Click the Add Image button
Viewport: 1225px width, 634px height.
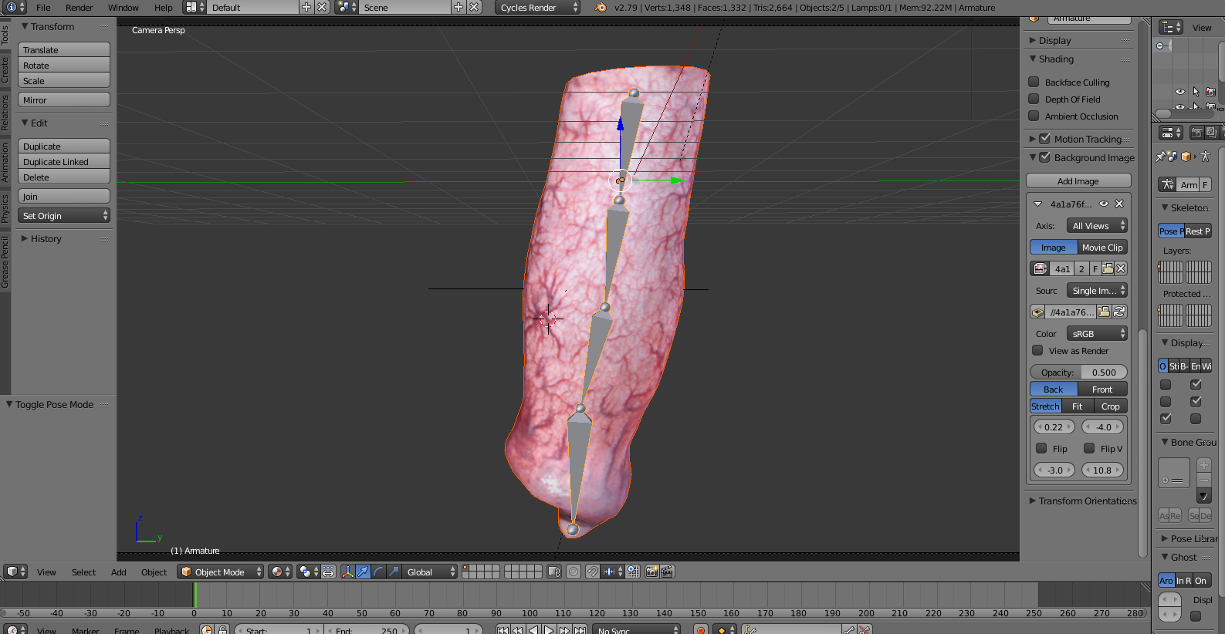tap(1078, 181)
